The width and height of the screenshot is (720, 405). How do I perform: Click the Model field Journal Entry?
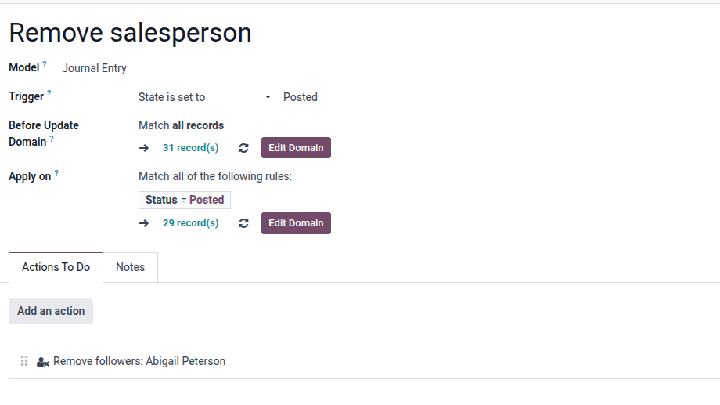coord(94,68)
